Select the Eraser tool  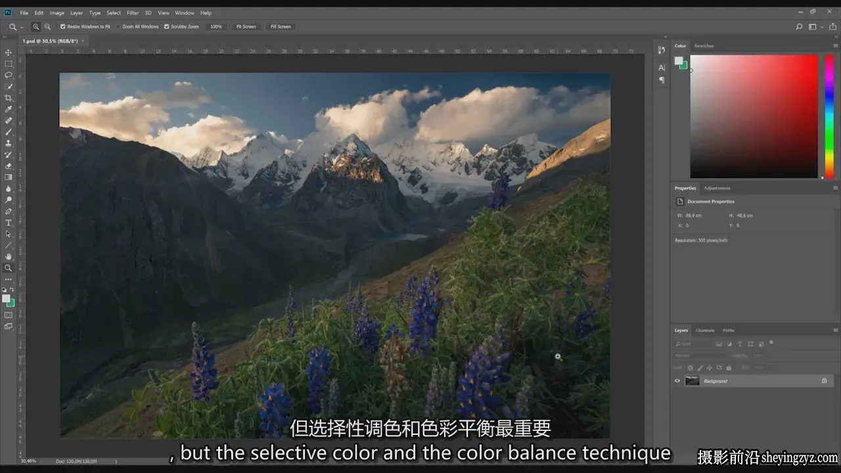(x=9, y=166)
